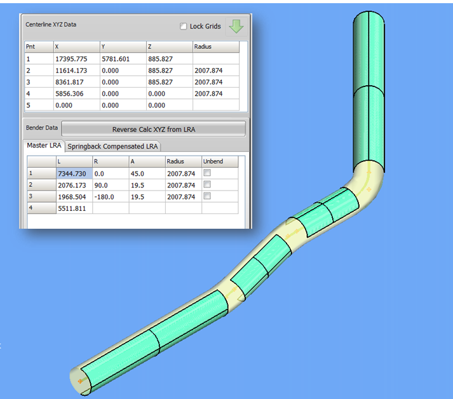Enable the Lock Grids checkbox
Viewport: 453px width, 399px height.
tap(184, 27)
